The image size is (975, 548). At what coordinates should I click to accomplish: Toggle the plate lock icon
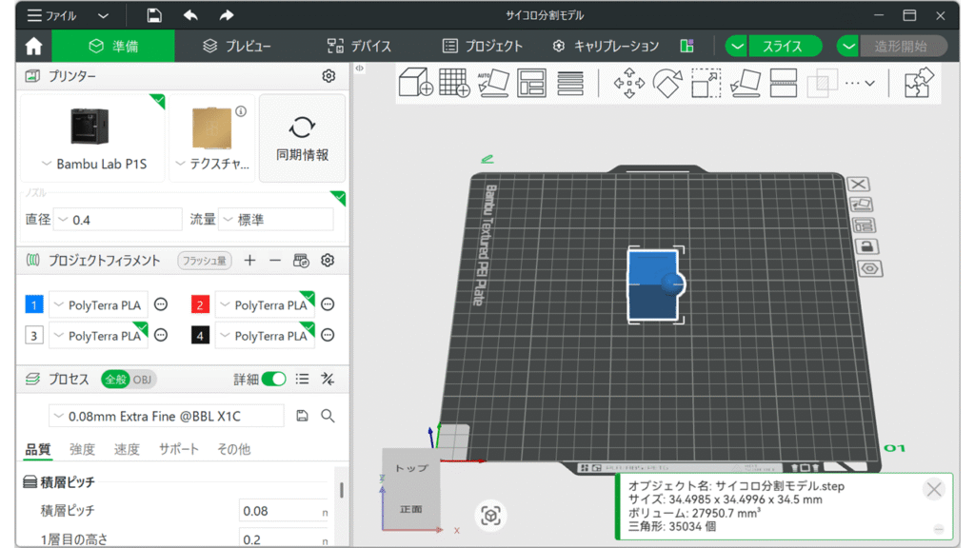(x=866, y=247)
